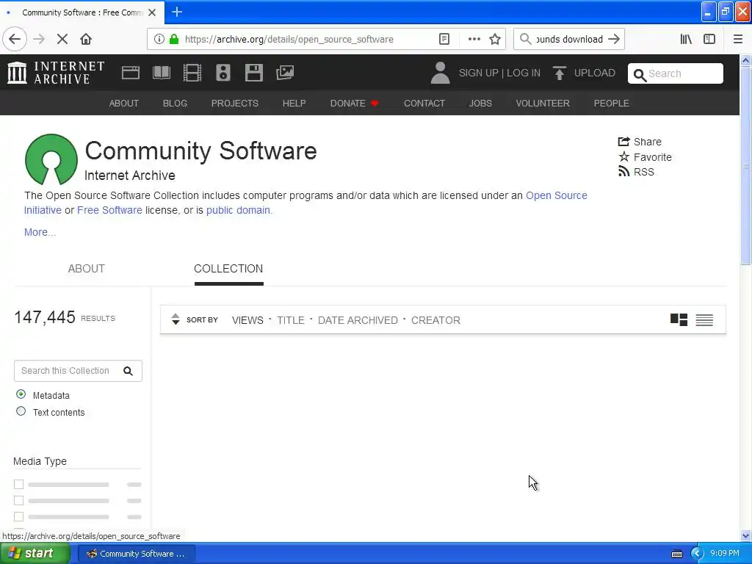Click the green padlock security icon
752x564 pixels.
pyautogui.click(x=174, y=40)
